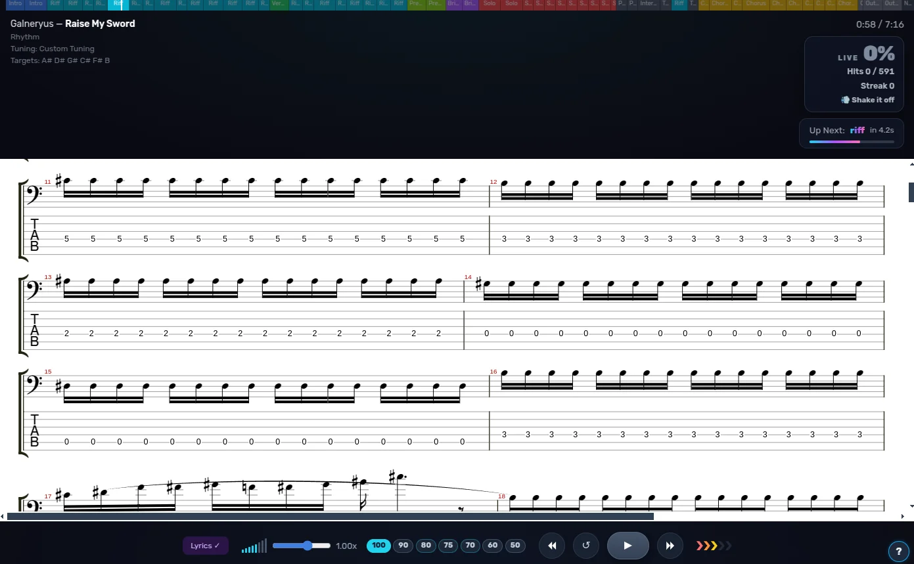Select the 50 percent speed preset

tap(515, 546)
